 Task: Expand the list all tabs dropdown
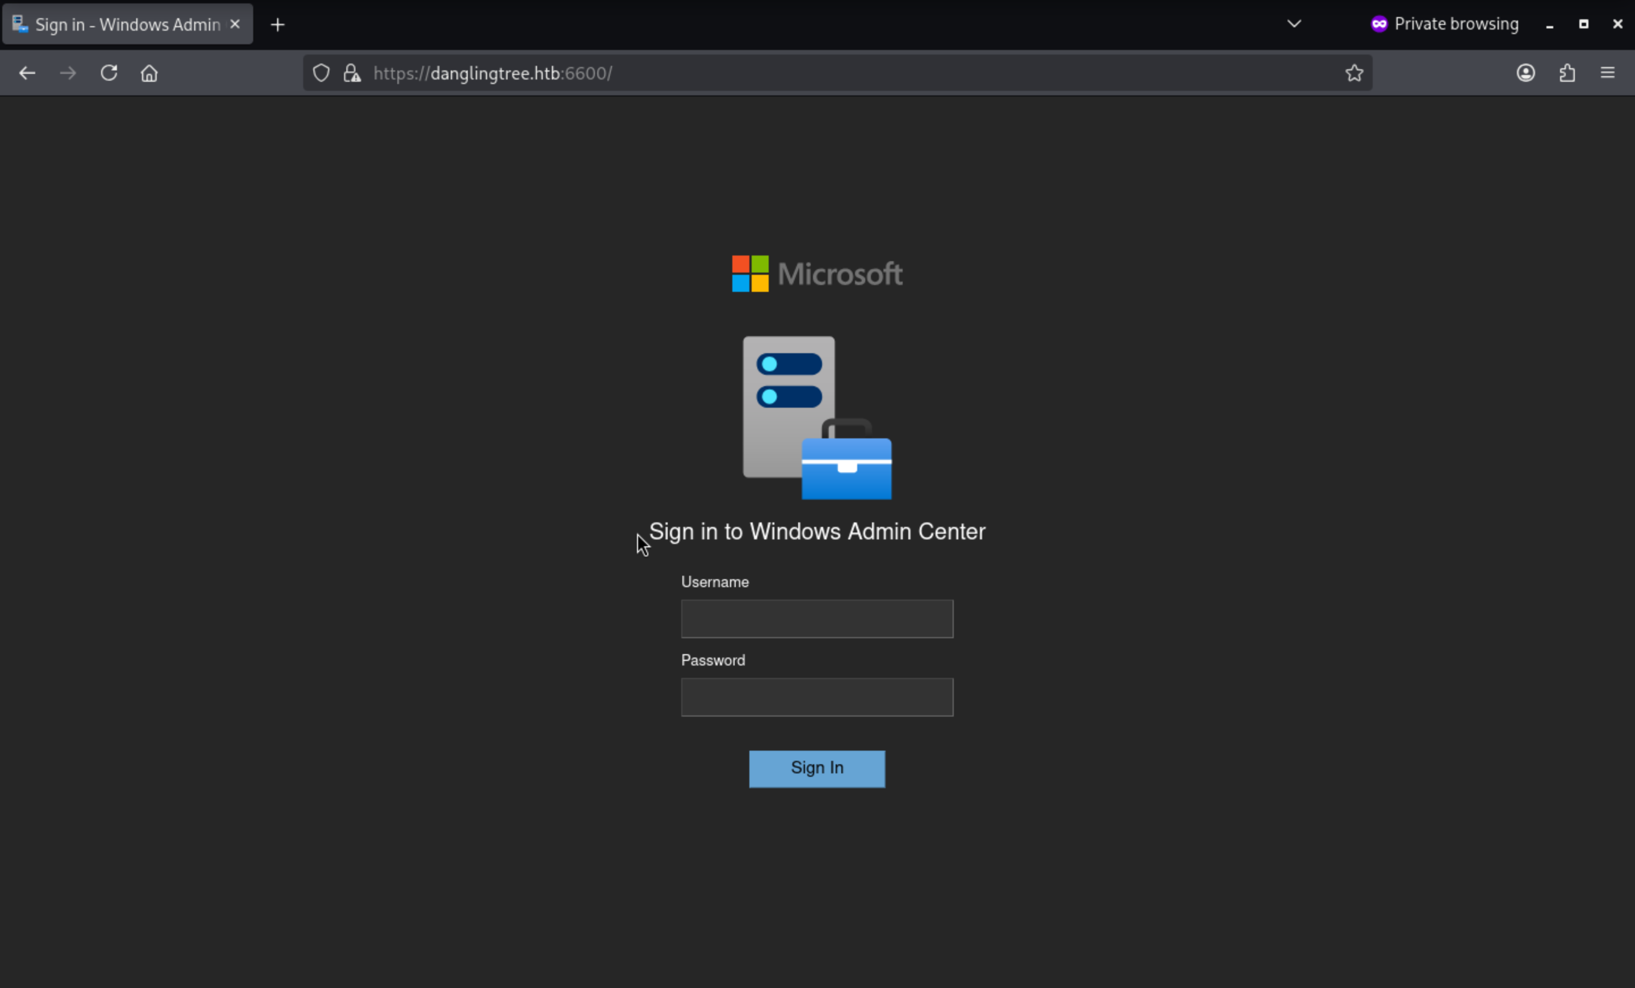1294,24
